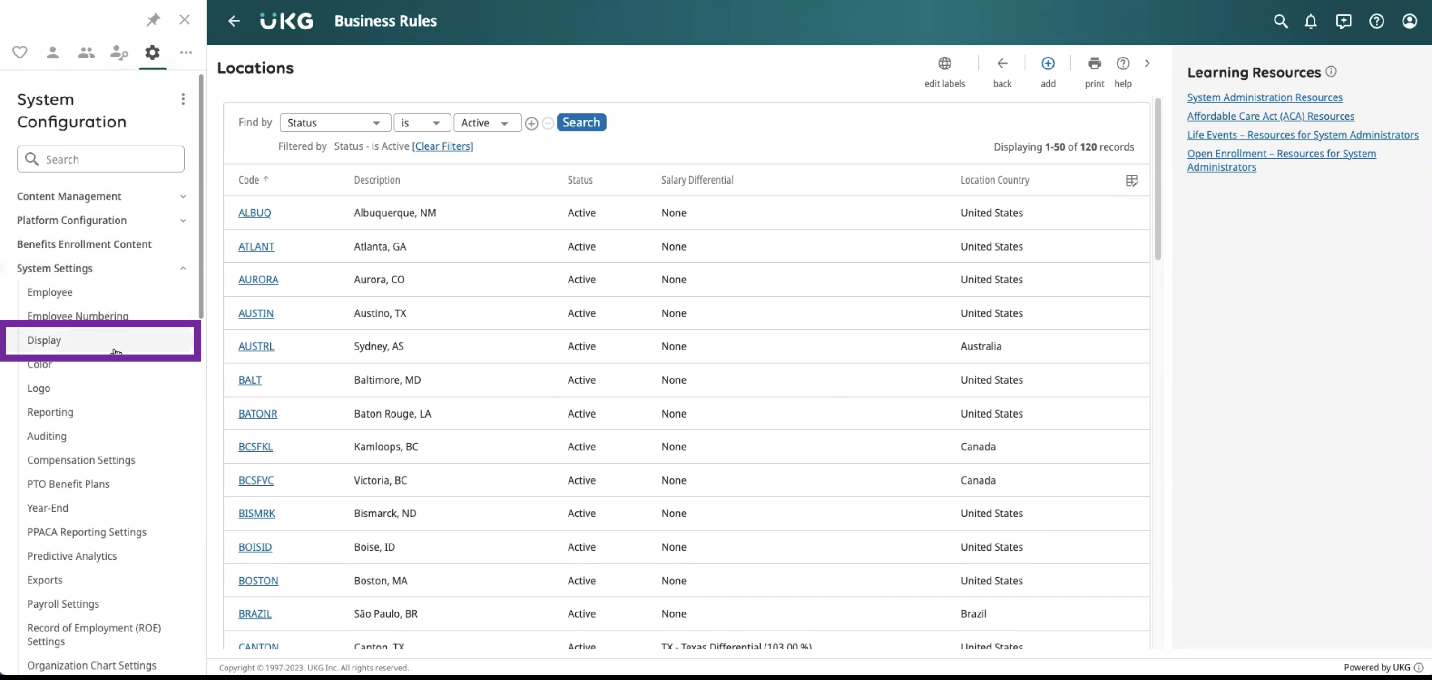Viewport: 1432px width, 680px height.
Task: Select Compensation Settings menu item
Action: tap(81, 460)
